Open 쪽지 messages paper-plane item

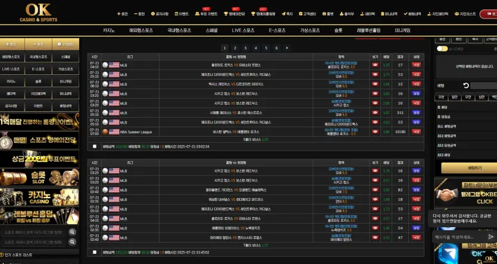point(287,14)
